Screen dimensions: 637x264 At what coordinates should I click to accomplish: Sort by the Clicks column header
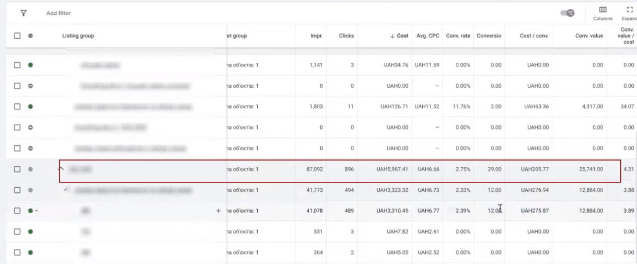pyautogui.click(x=346, y=36)
